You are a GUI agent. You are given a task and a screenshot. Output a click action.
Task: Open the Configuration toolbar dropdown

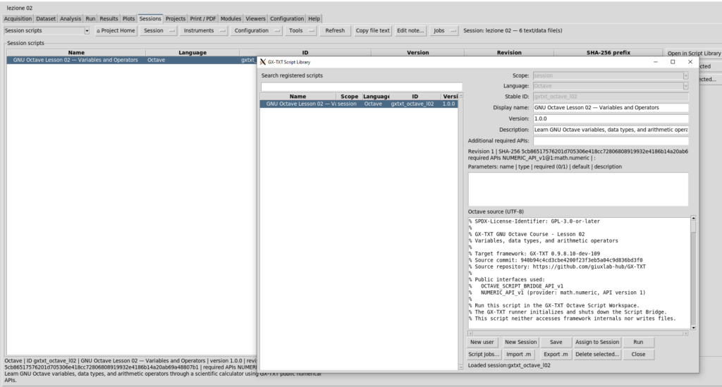(256, 31)
